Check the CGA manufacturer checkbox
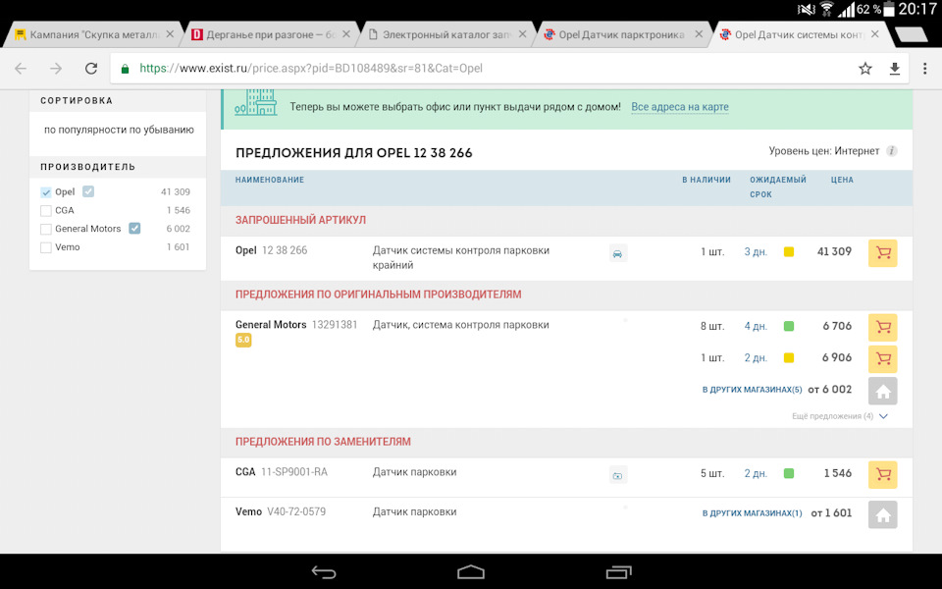 coord(46,211)
